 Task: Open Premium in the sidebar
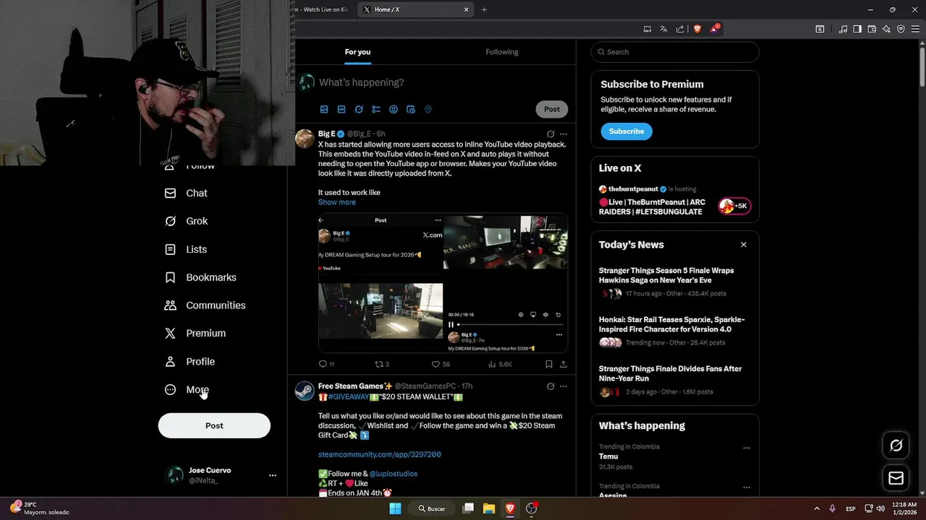pos(195,333)
